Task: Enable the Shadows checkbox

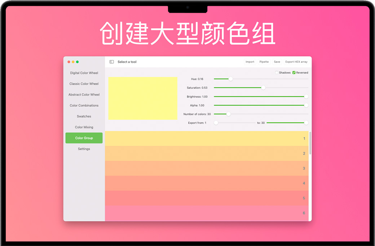Action: coord(277,73)
